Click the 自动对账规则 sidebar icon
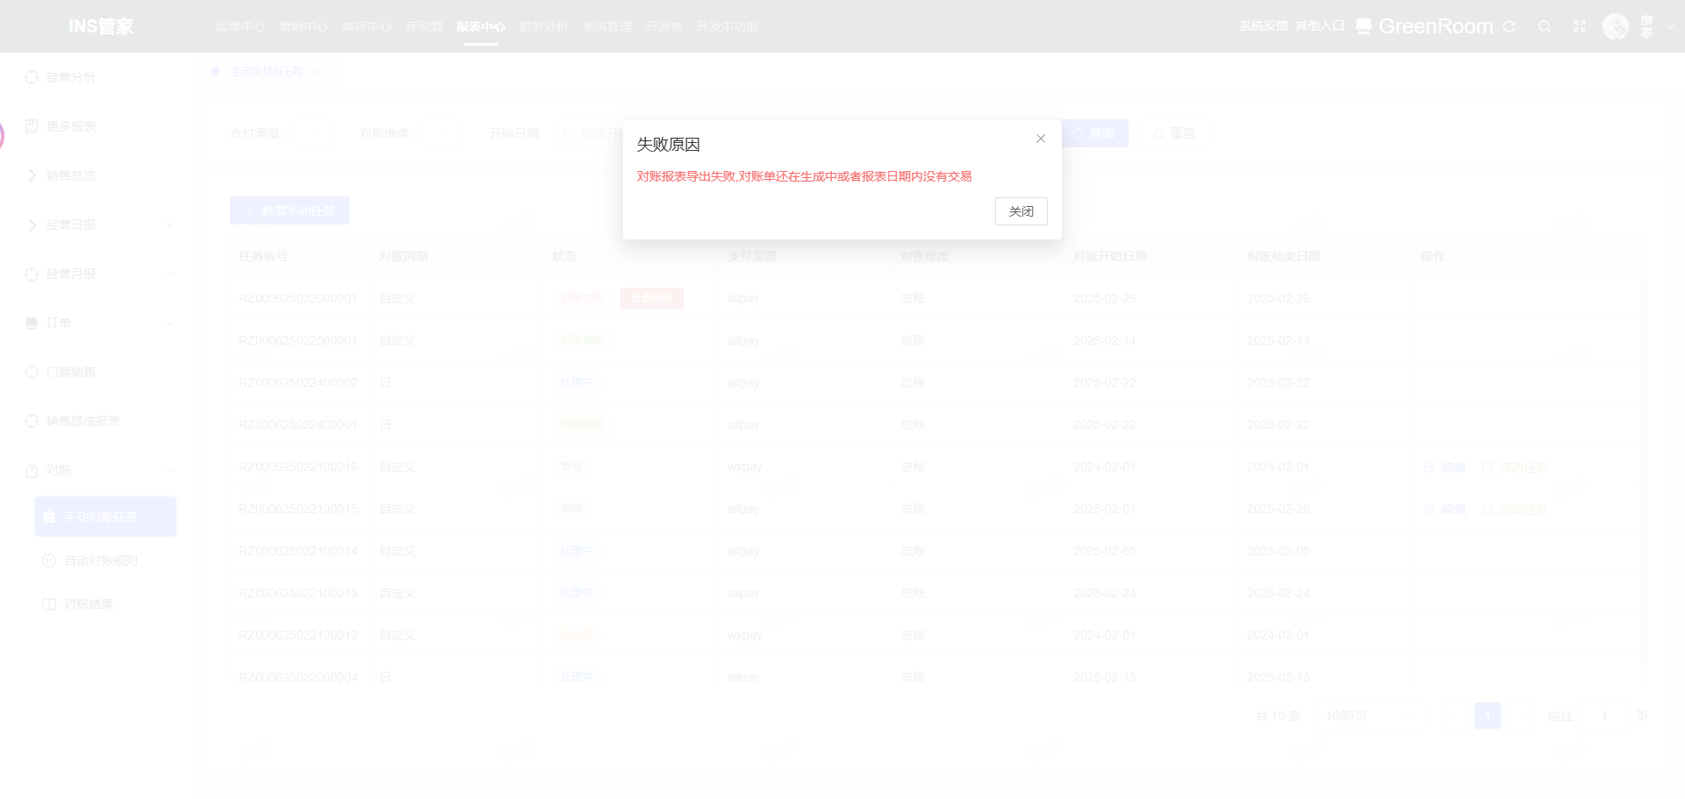The image size is (1685, 799). tap(49, 560)
